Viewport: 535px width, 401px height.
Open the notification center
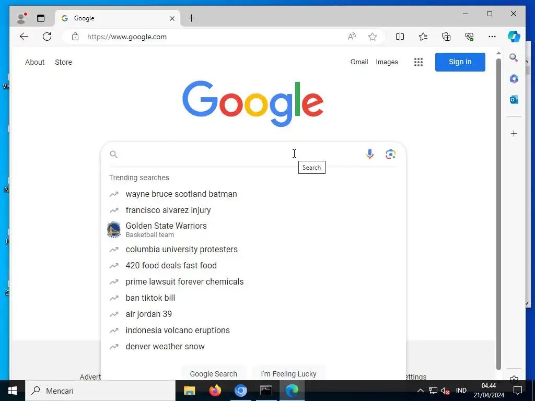[518, 391]
